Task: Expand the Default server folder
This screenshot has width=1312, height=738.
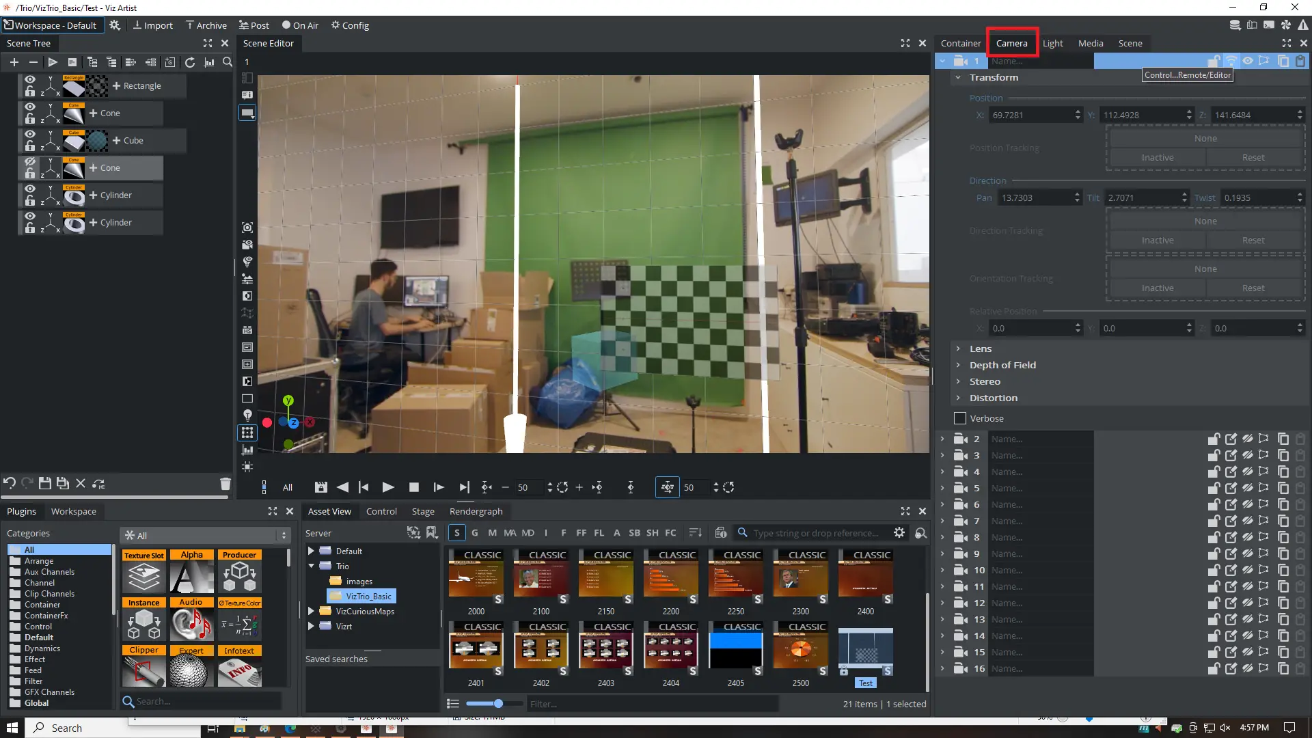Action: [x=311, y=551]
